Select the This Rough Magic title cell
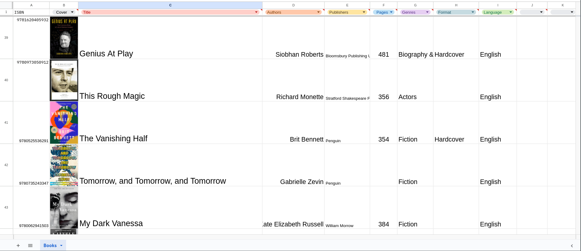581x251 pixels. [170, 80]
